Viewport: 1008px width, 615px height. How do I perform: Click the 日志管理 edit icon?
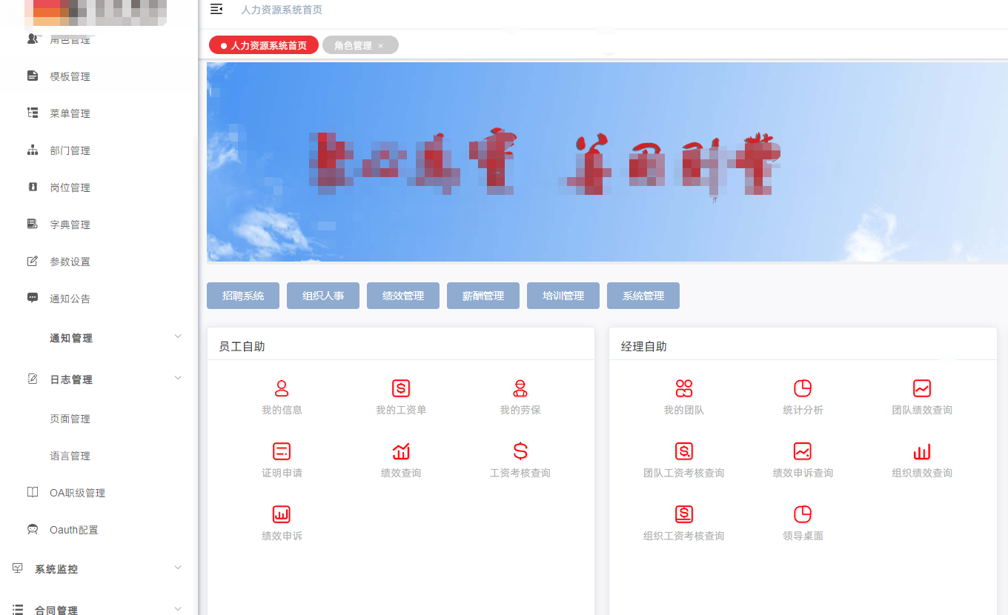33,379
